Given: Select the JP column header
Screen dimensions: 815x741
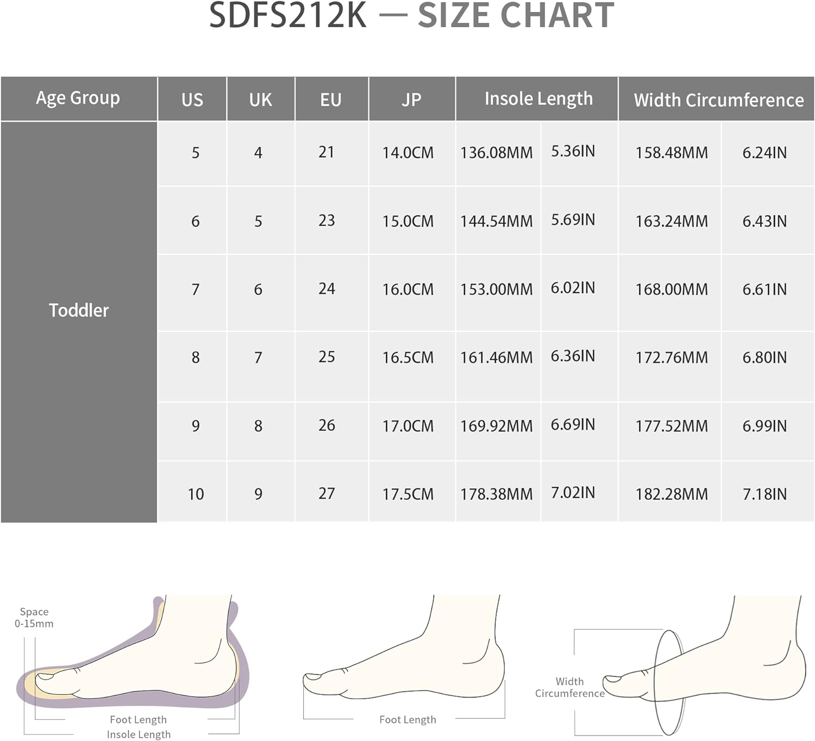Looking at the screenshot, I should [412, 99].
